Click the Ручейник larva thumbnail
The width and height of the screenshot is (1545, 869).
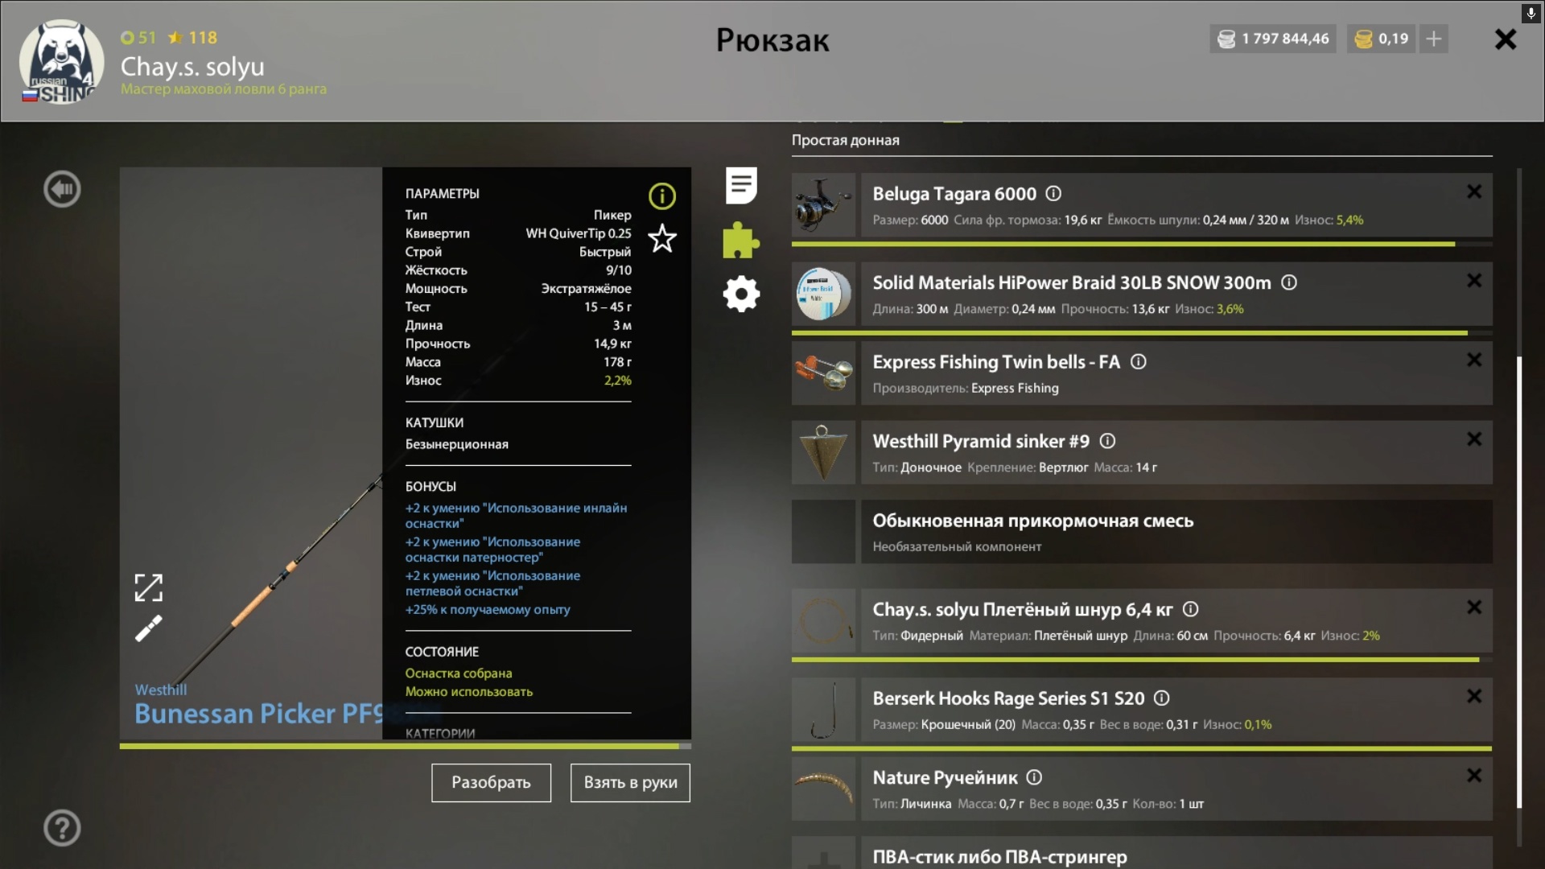point(823,789)
